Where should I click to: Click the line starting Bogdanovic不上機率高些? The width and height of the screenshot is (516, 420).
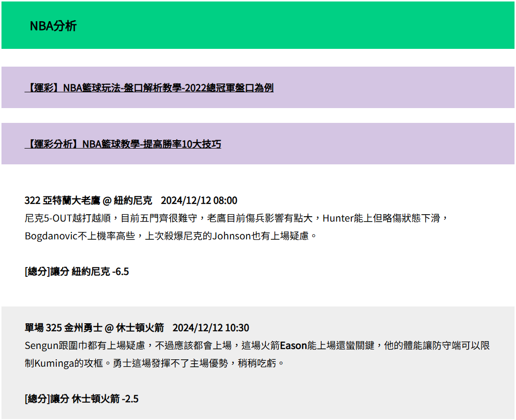pyautogui.click(x=171, y=236)
